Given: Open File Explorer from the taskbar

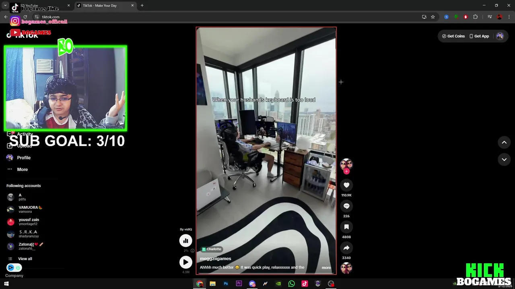Looking at the screenshot, I should point(213,284).
